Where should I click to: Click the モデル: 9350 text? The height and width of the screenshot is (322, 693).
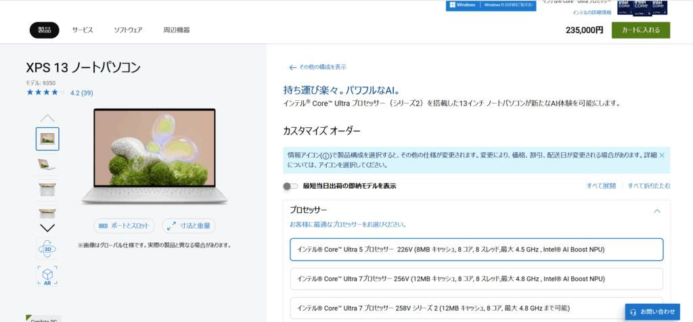(x=41, y=83)
